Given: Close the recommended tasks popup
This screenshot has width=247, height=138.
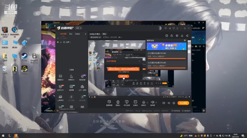Looking at the screenshot, I should pos(185,40).
